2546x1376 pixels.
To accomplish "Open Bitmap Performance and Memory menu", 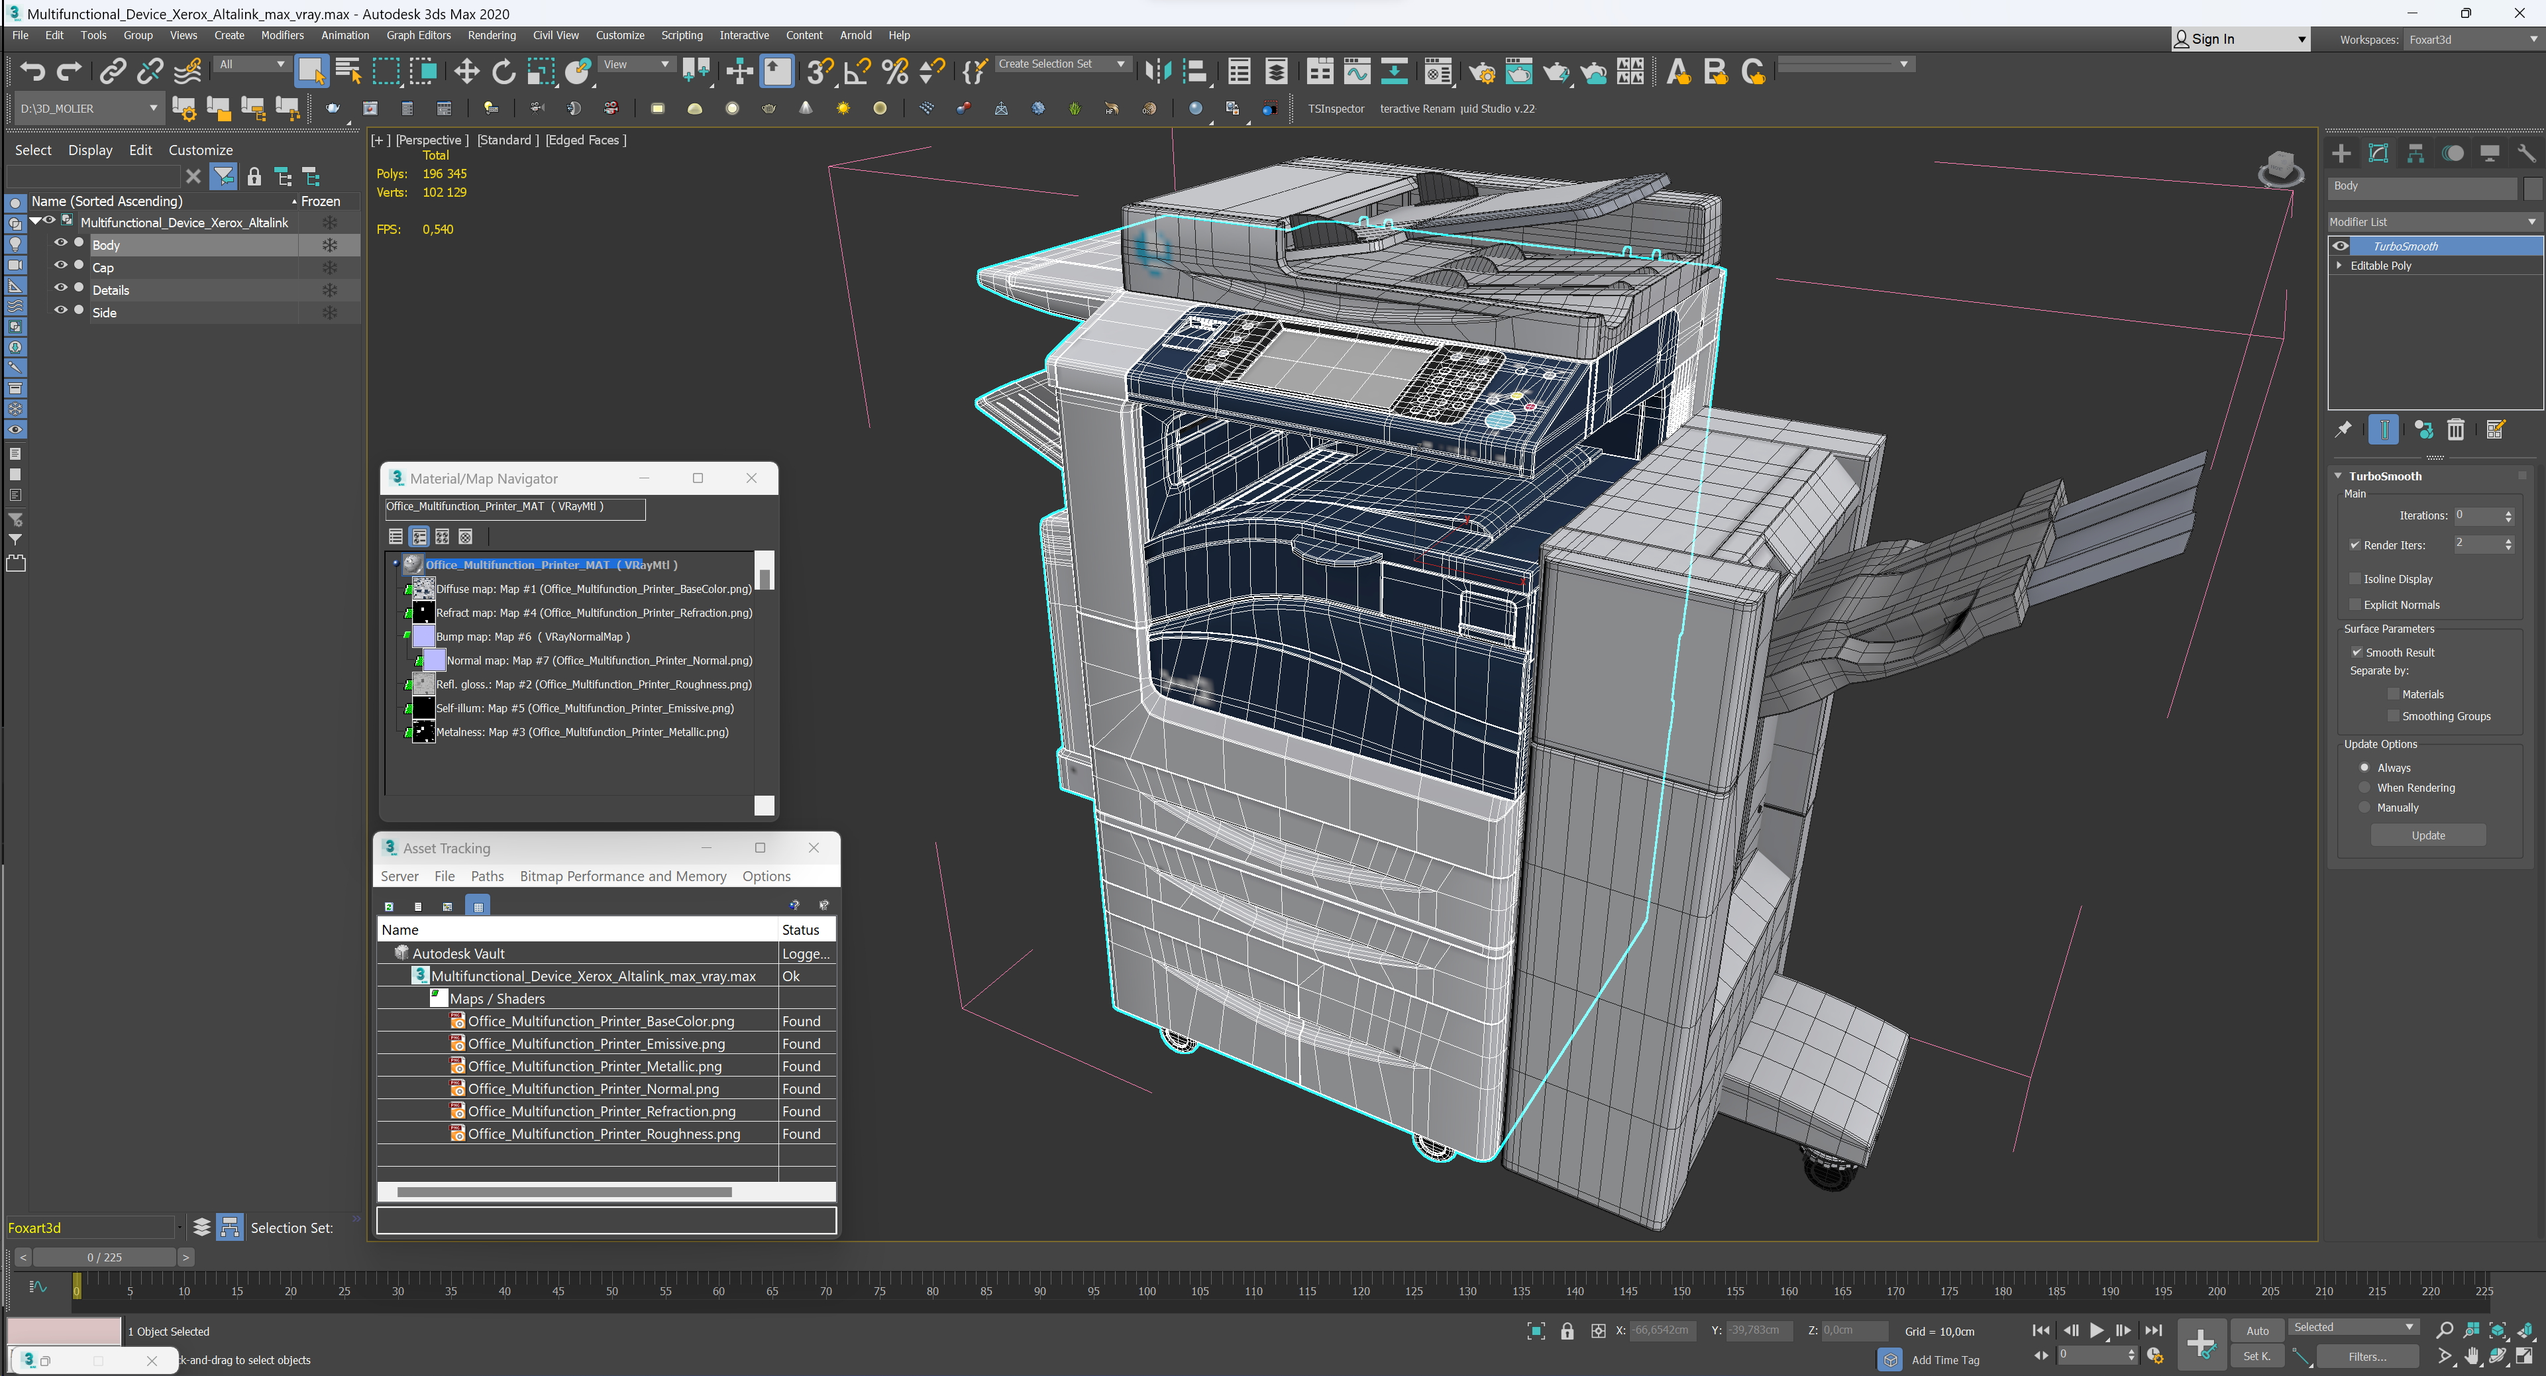I will (x=623, y=876).
